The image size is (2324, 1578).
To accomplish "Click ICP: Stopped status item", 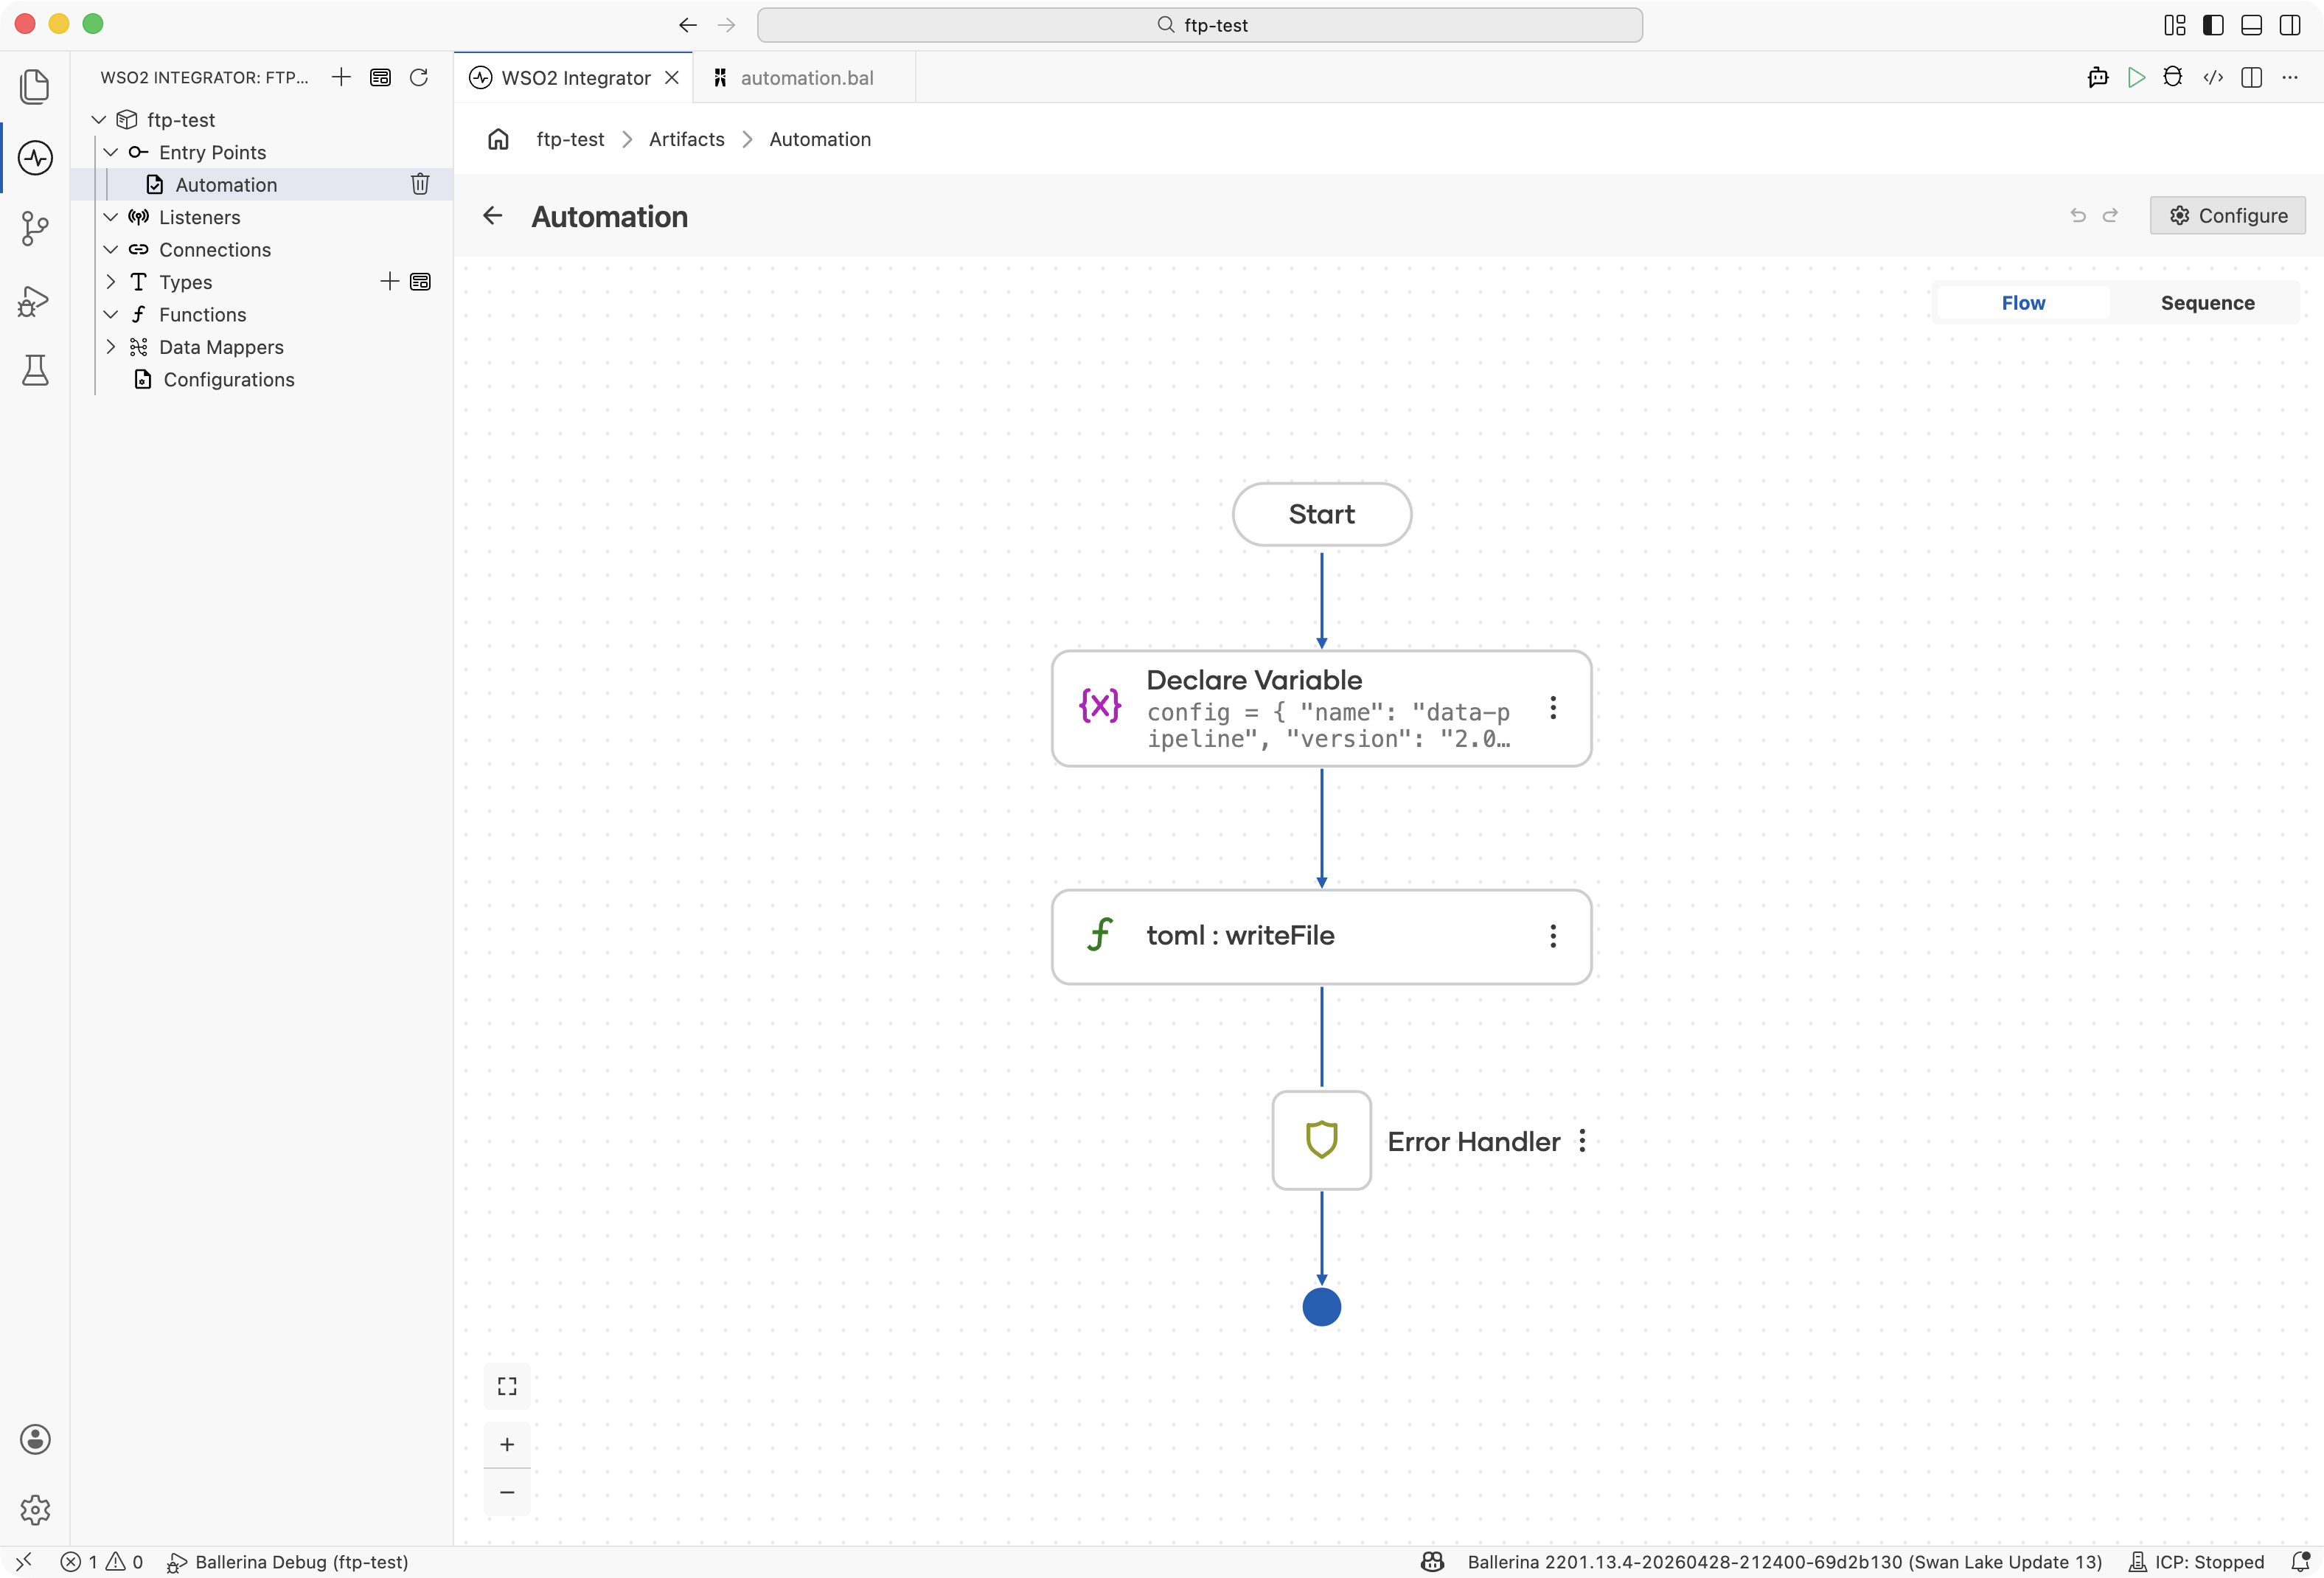I will coord(2196,1562).
